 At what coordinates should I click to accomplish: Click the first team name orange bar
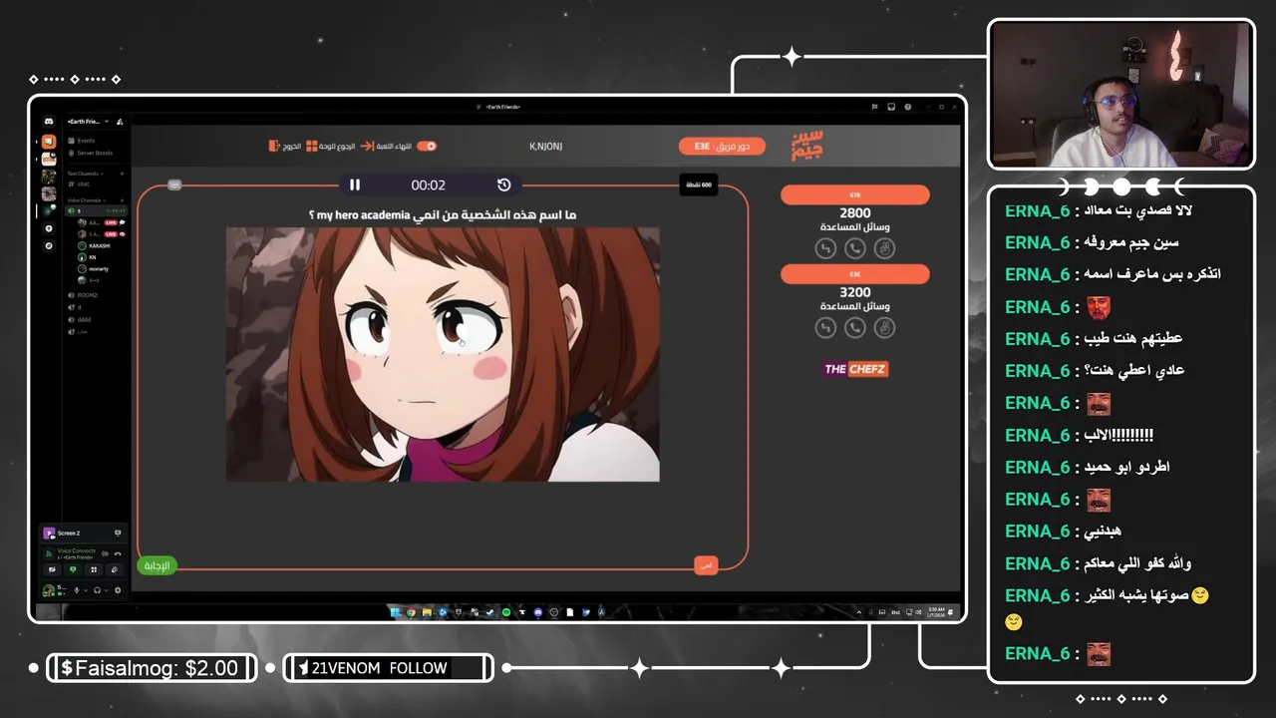[x=855, y=194]
